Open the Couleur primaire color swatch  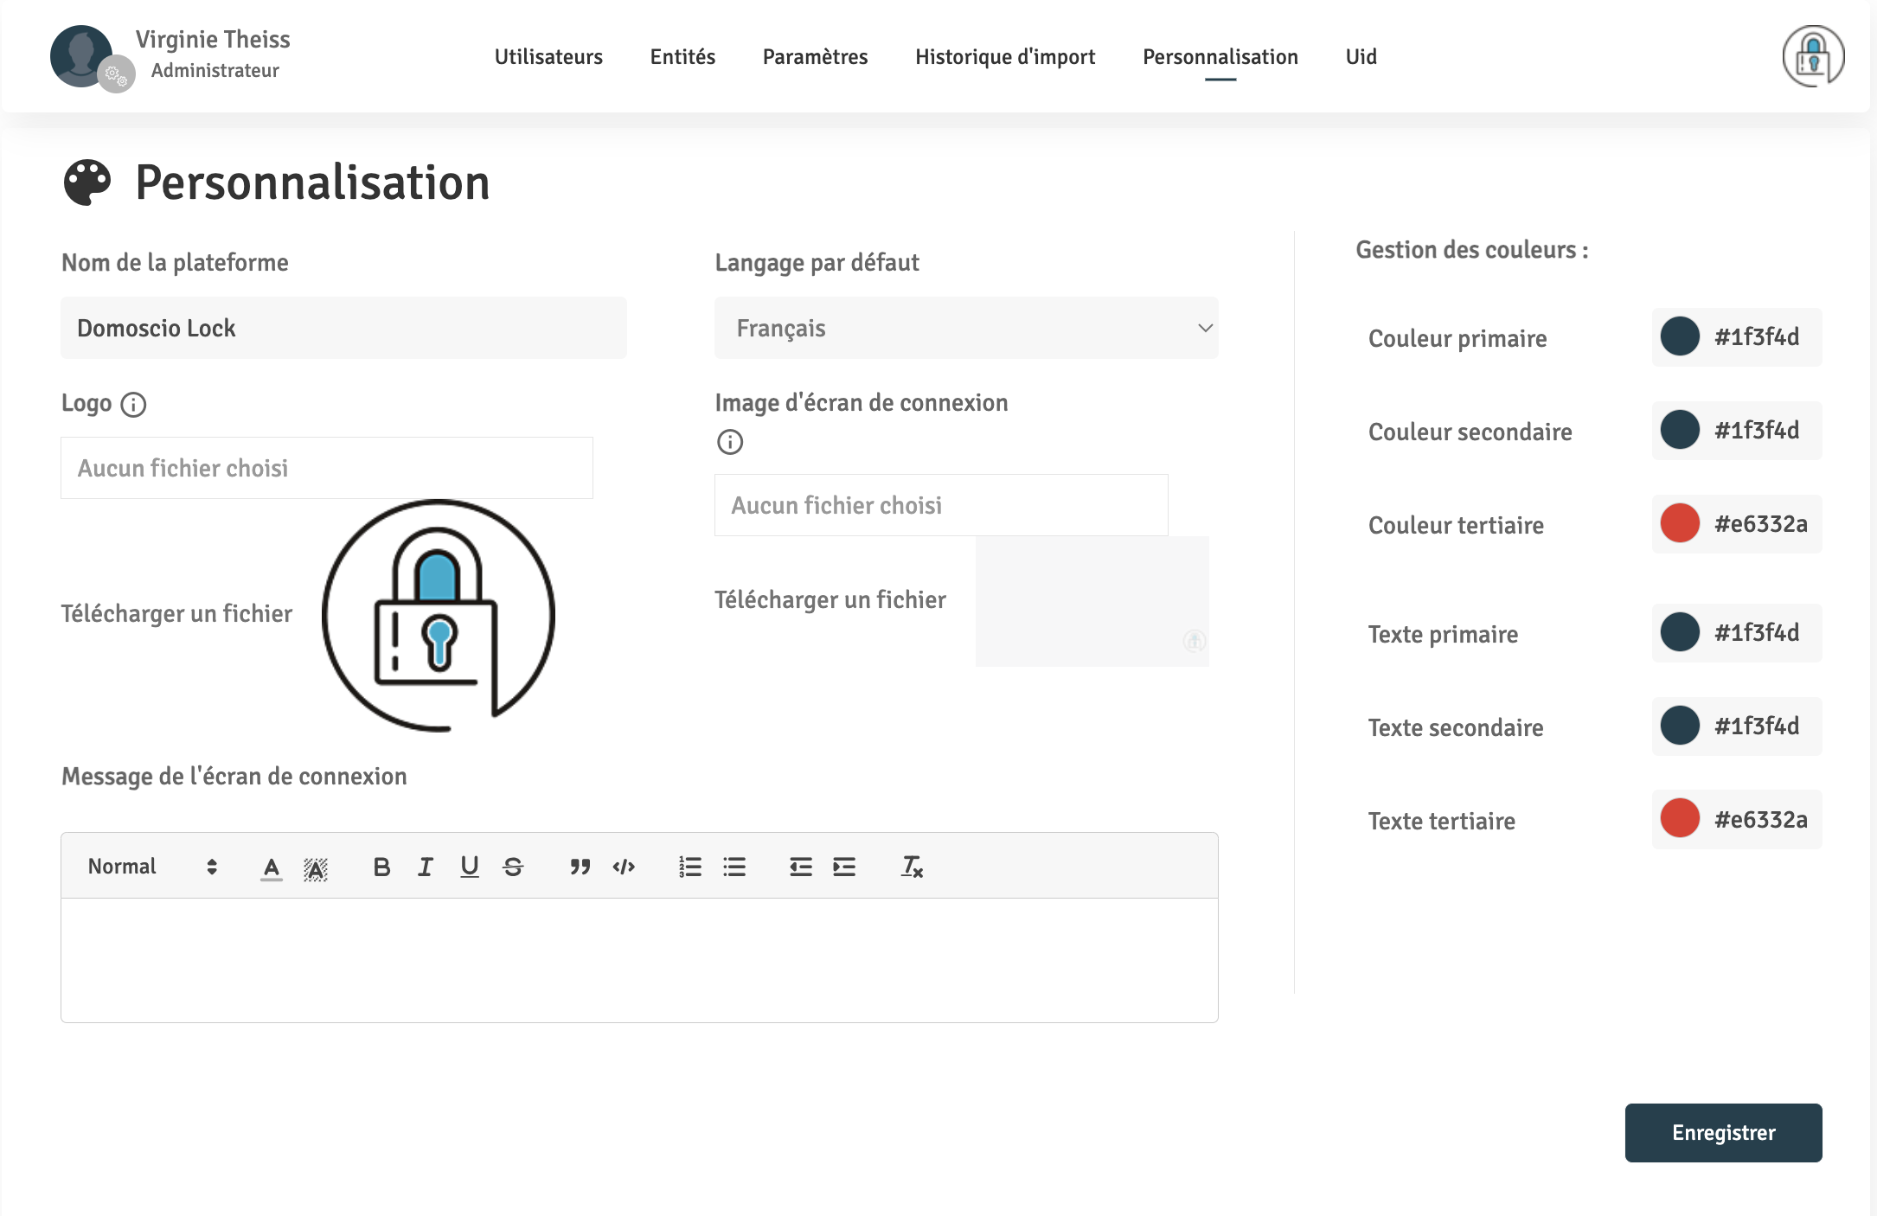1680,336
